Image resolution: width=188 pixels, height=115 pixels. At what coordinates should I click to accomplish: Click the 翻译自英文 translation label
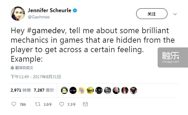(x=24, y=68)
